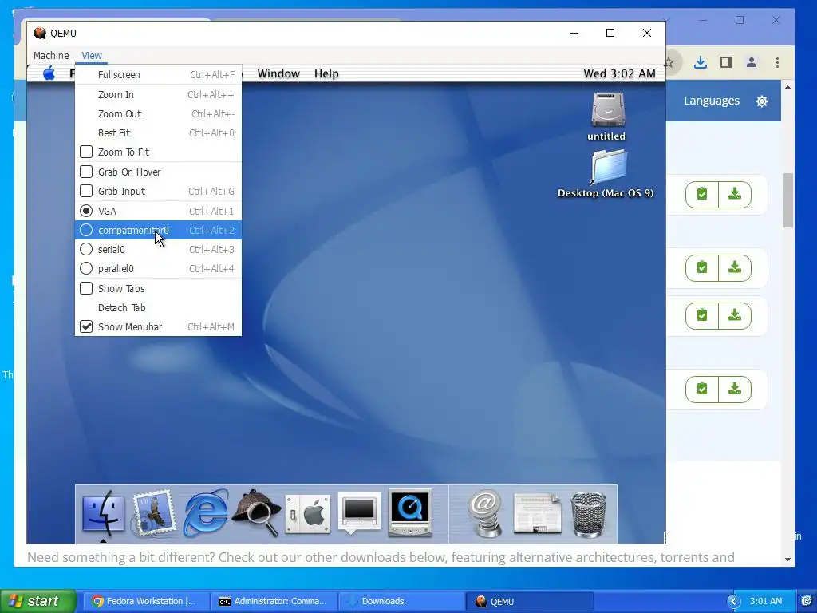Switch to compatmonitor0 console
Screen dimensions: 817x613
[x=159, y=230]
